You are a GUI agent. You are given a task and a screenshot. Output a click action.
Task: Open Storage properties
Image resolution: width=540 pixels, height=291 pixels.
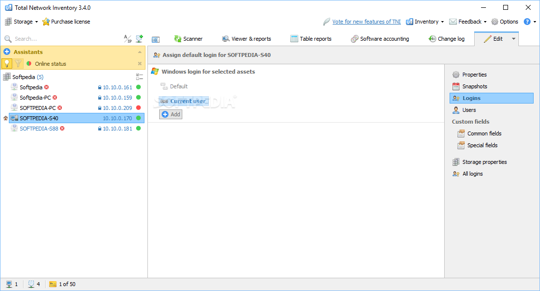[480, 162]
